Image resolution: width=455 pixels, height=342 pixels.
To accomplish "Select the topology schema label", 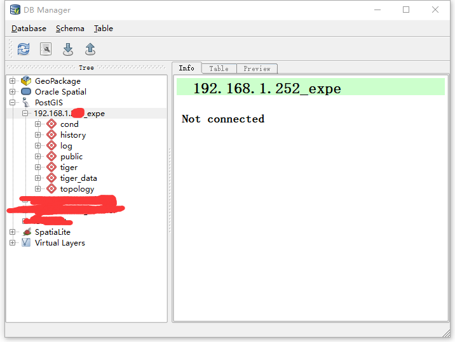I will [x=77, y=189].
